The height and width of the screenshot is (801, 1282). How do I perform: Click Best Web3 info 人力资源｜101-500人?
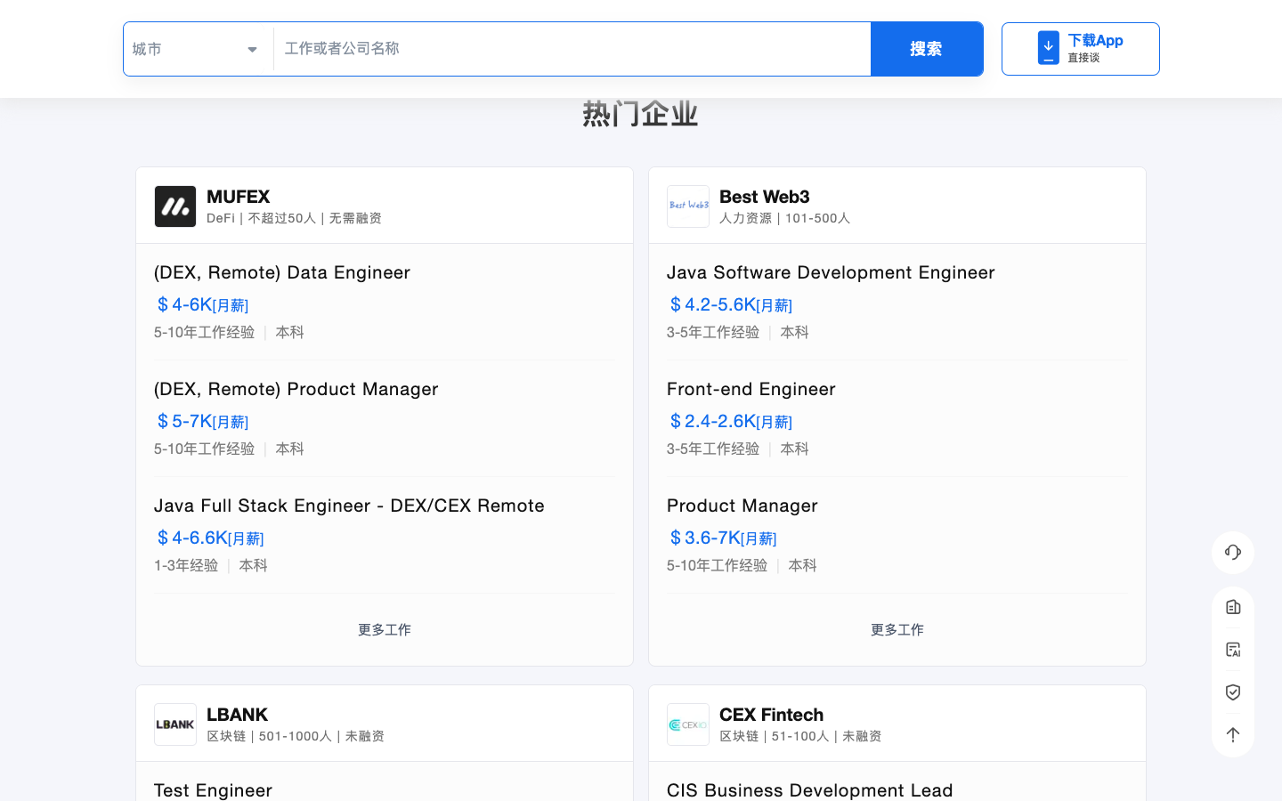click(x=784, y=218)
